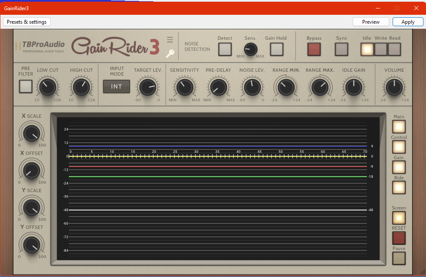Select Read automation mode
The width and height of the screenshot is (426, 277).
394,49
